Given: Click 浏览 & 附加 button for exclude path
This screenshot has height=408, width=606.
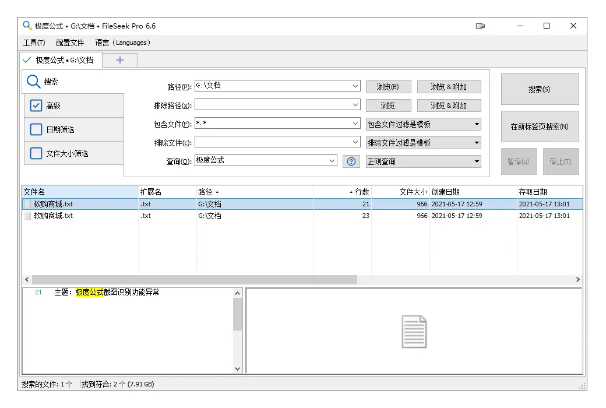Looking at the screenshot, I should coord(449,105).
